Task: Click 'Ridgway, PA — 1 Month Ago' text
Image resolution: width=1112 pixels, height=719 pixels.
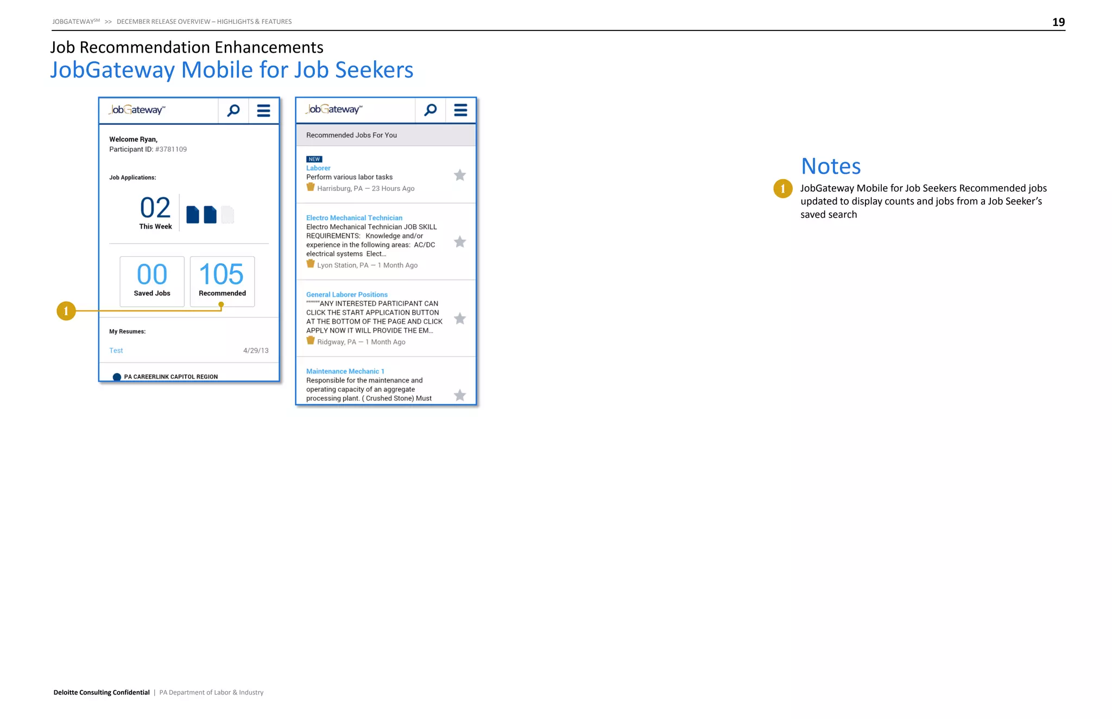Action: pos(362,342)
